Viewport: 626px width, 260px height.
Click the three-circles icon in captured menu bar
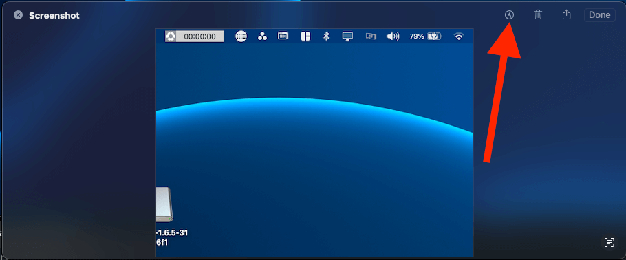click(x=262, y=36)
